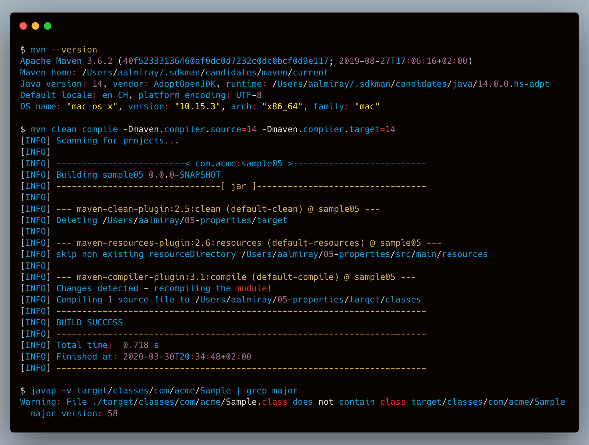
Task: Click 'Building sample05 0.0.0-SNAPSHOT' line
Action: (138, 175)
